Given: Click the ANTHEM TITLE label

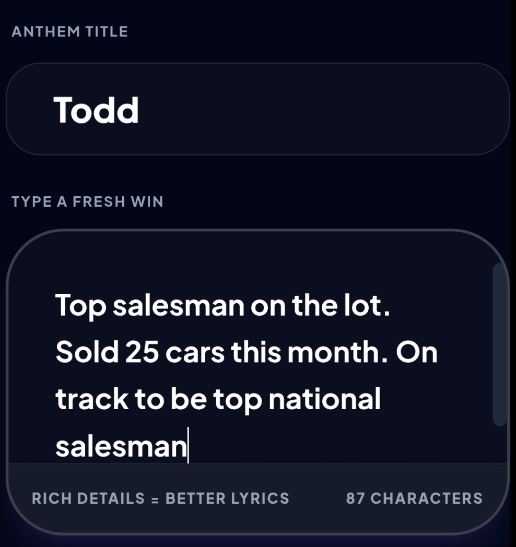Looking at the screenshot, I should click(69, 31).
